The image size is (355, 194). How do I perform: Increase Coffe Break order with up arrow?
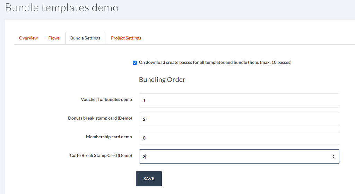pyautogui.click(x=334, y=155)
